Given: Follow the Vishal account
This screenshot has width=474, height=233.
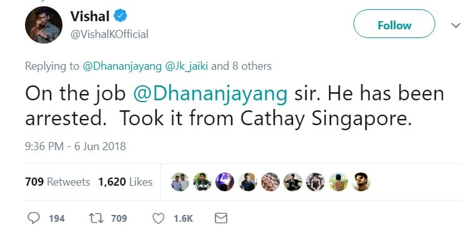Looking at the screenshot, I should click(x=394, y=24).
